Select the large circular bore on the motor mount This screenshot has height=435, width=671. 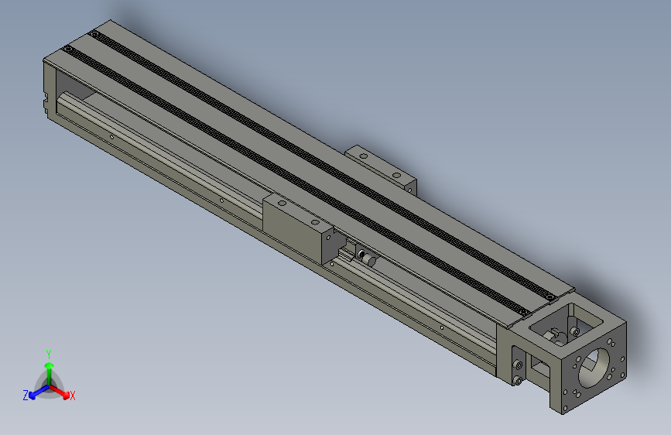point(594,368)
